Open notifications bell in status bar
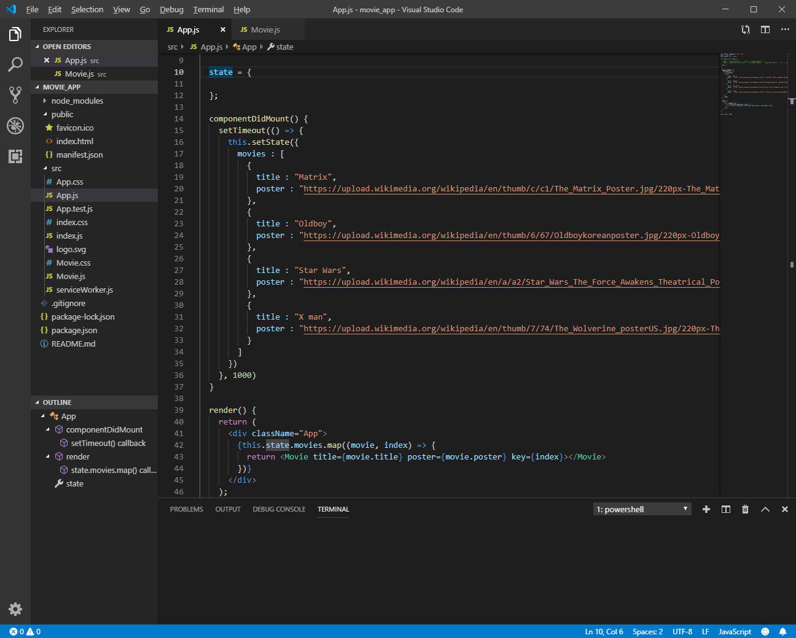 783,631
